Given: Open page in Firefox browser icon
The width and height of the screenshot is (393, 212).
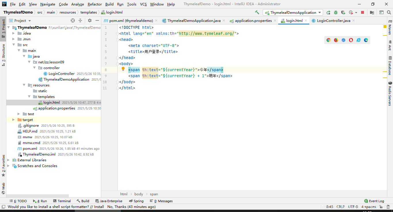Looking at the screenshot, I should click(x=336, y=40).
